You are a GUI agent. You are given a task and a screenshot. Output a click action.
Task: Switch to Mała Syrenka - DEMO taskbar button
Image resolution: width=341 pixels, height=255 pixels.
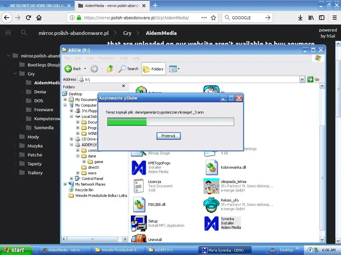coord(225,250)
